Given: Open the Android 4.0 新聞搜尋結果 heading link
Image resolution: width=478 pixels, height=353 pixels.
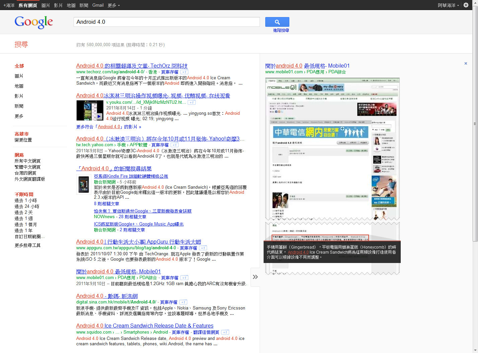Looking at the screenshot, I should point(114,169).
